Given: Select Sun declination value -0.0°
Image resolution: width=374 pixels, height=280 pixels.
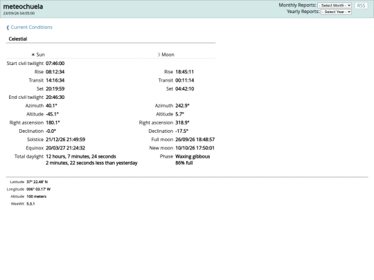Looking at the screenshot, I should click(x=51, y=131).
